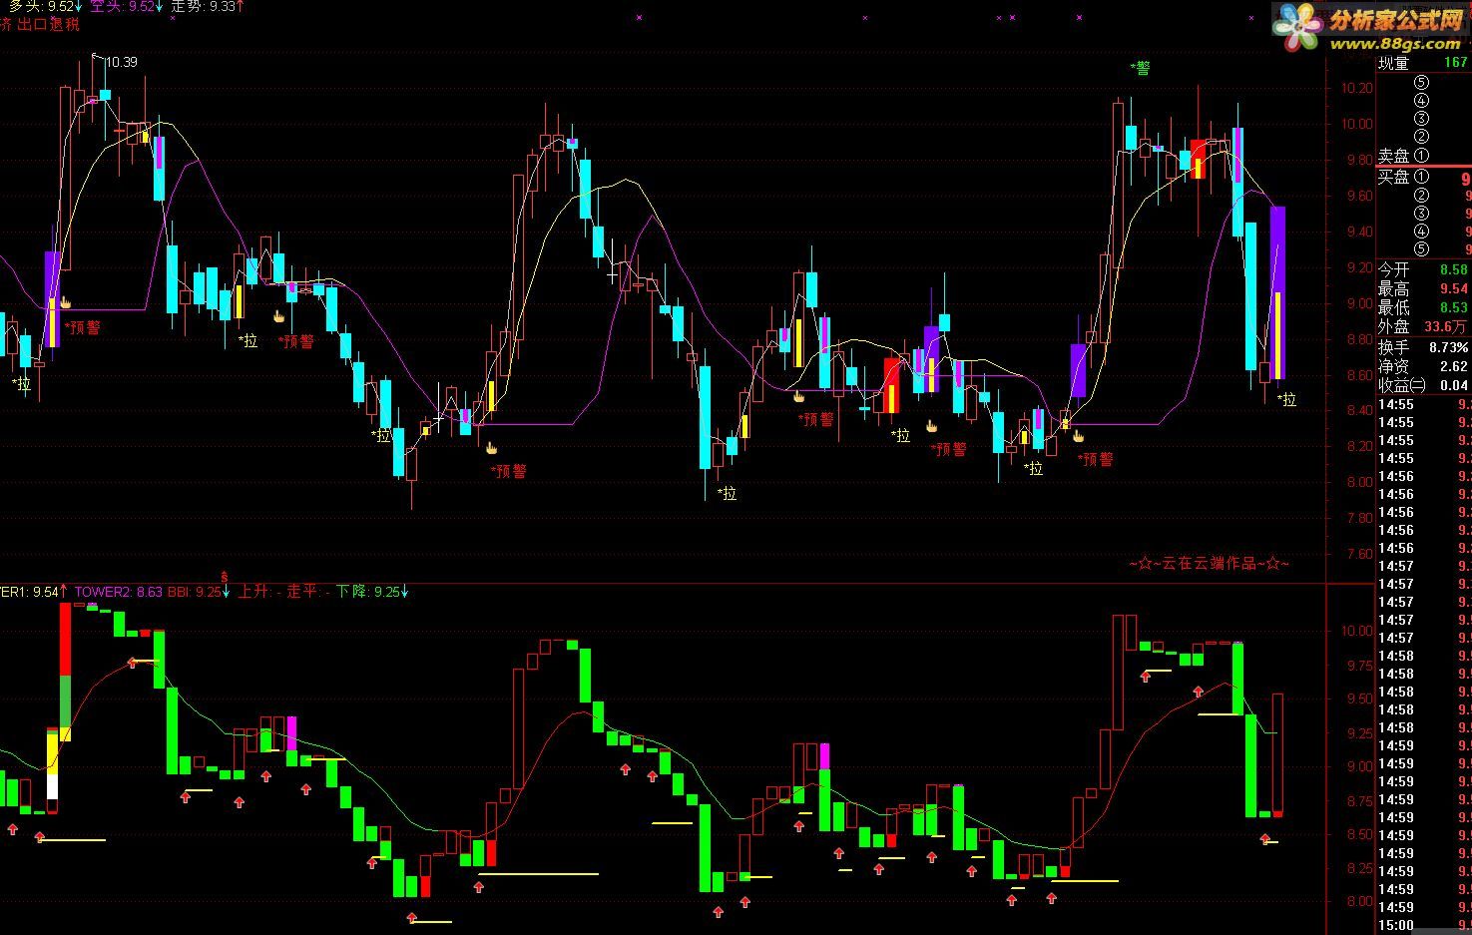Image resolution: width=1472 pixels, height=935 pixels.
Task: Click the BBI 9.25 indicator readout
Action: tap(199, 592)
